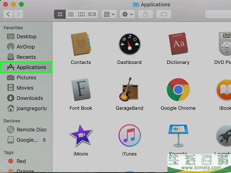
Task: Click the Share toolbar button
Action: 145,14
